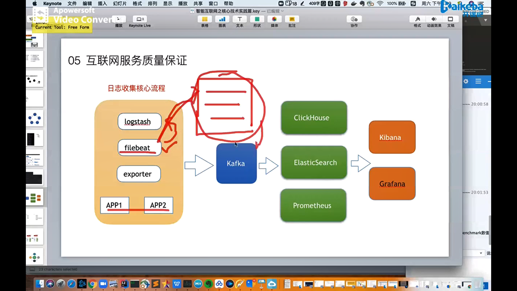Click the 协作 (Collaborate) icon

(354, 19)
